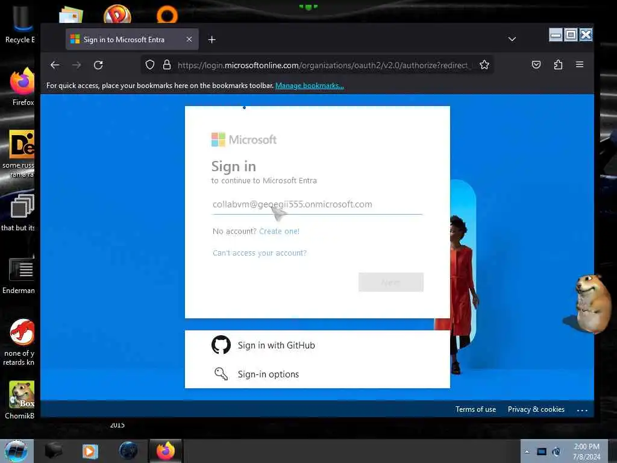The height and width of the screenshot is (463, 617).
Task: Open the Manage bookmarks link
Action: point(310,86)
